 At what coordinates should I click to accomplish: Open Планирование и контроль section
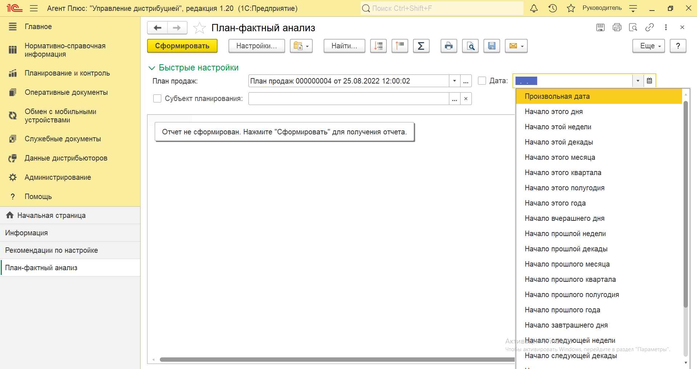(x=67, y=73)
